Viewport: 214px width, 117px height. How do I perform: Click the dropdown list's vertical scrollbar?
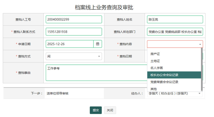[x=202, y=69]
